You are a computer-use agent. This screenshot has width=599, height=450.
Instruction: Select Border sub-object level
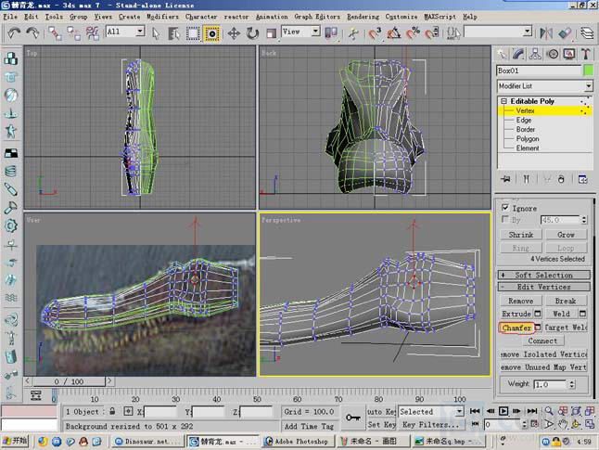[x=525, y=129]
